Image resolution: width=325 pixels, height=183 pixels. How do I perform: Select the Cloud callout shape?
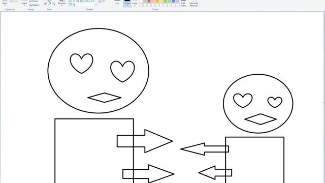point(92,1)
